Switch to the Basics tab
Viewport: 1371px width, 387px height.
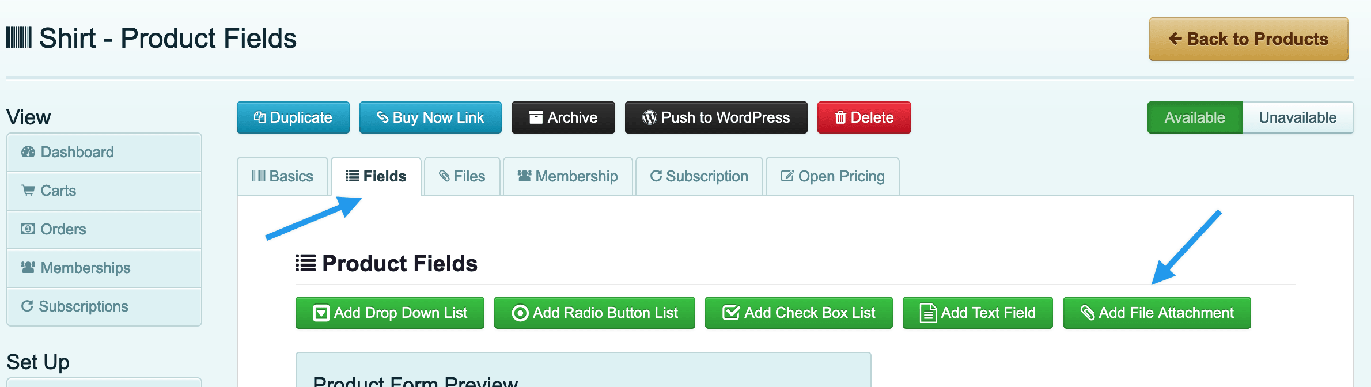(x=282, y=176)
